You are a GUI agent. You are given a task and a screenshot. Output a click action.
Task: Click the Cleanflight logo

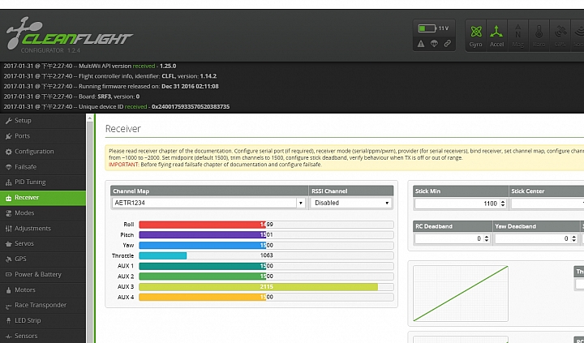tap(69, 34)
